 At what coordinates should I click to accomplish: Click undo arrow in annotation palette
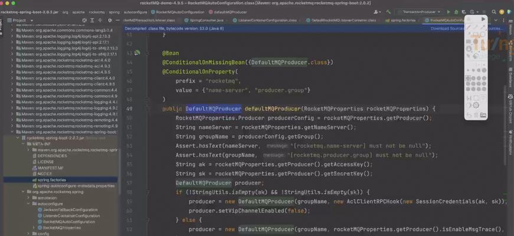pyautogui.click(x=469, y=115)
